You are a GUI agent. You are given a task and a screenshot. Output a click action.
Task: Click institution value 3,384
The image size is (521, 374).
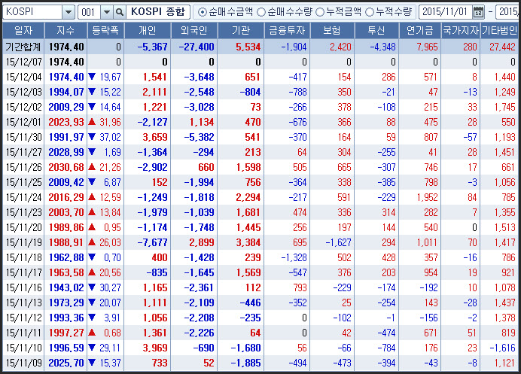point(248,243)
